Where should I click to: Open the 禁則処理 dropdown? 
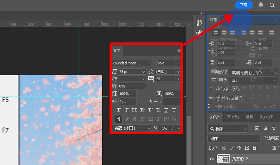point(253,73)
